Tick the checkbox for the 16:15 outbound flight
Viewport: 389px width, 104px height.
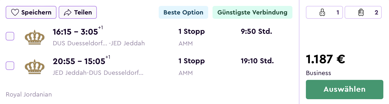point(10,36)
